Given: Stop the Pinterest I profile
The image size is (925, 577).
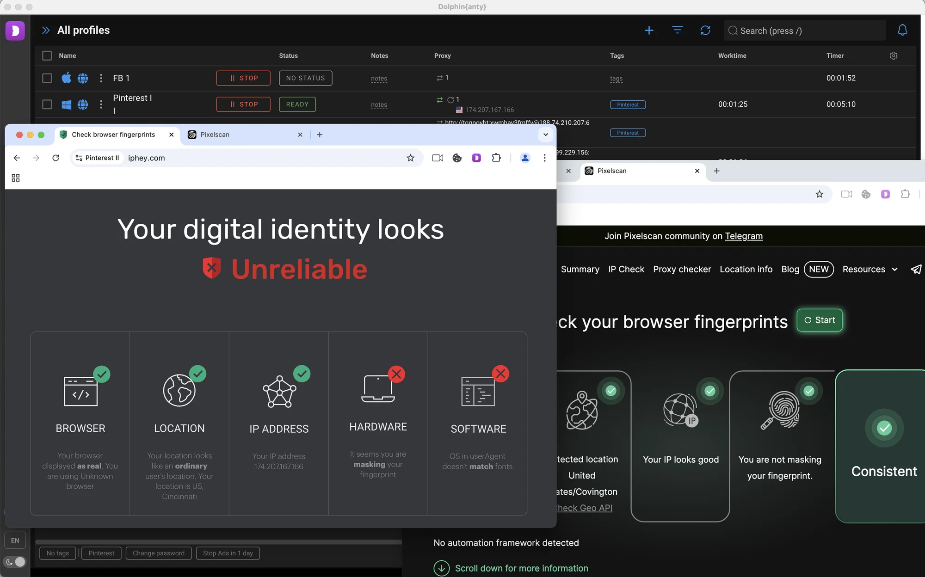Looking at the screenshot, I should (x=243, y=104).
